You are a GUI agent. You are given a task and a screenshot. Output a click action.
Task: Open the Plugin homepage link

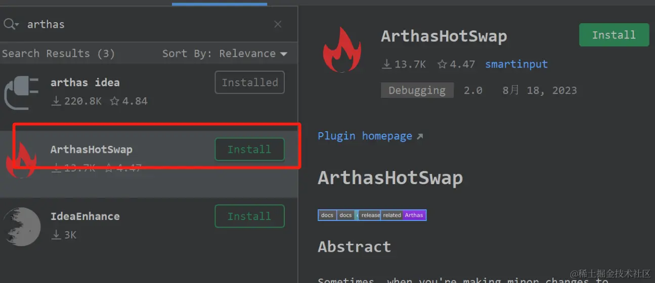tap(370, 136)
